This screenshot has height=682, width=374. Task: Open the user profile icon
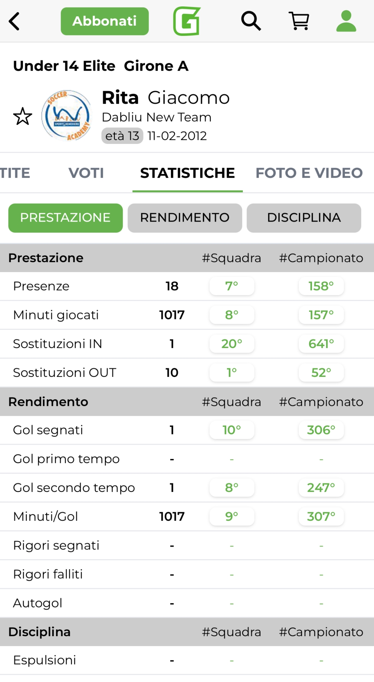(x=346, y=21)
